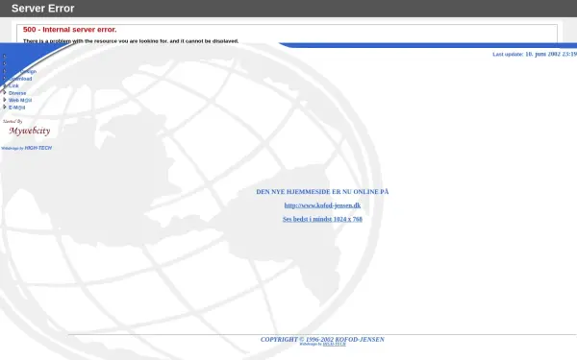Open the http://www.kofod-jensen.dk link
Screen dimensions: 577x360
coord(322,205)
